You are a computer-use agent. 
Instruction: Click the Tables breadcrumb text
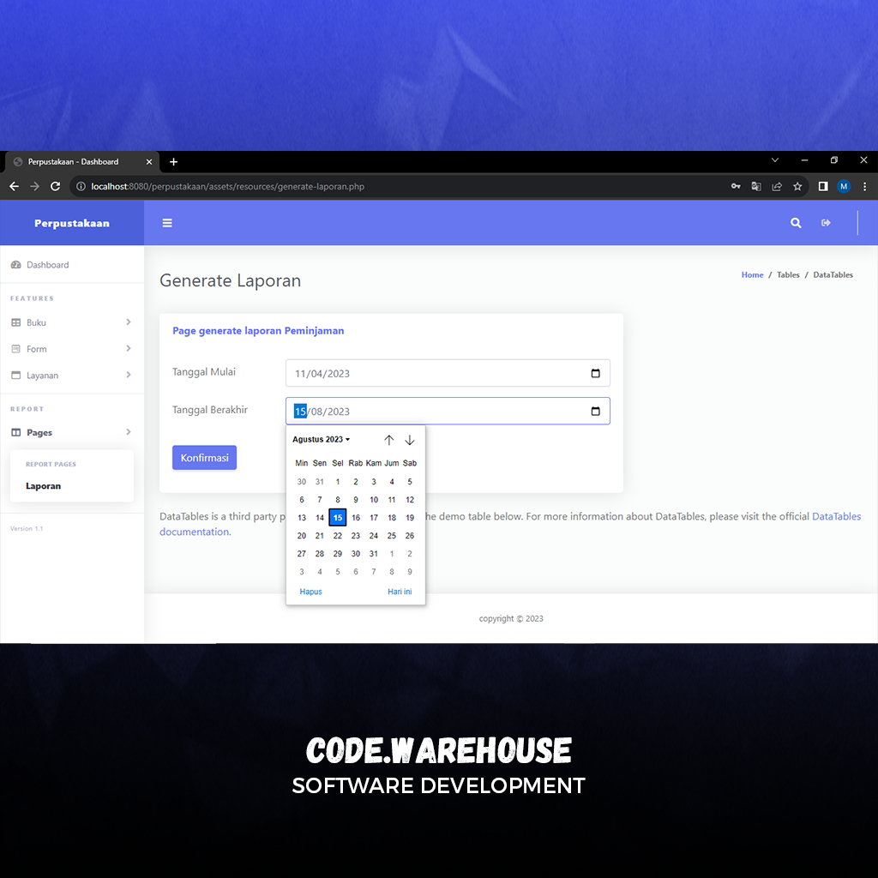(x=788, y=275)
